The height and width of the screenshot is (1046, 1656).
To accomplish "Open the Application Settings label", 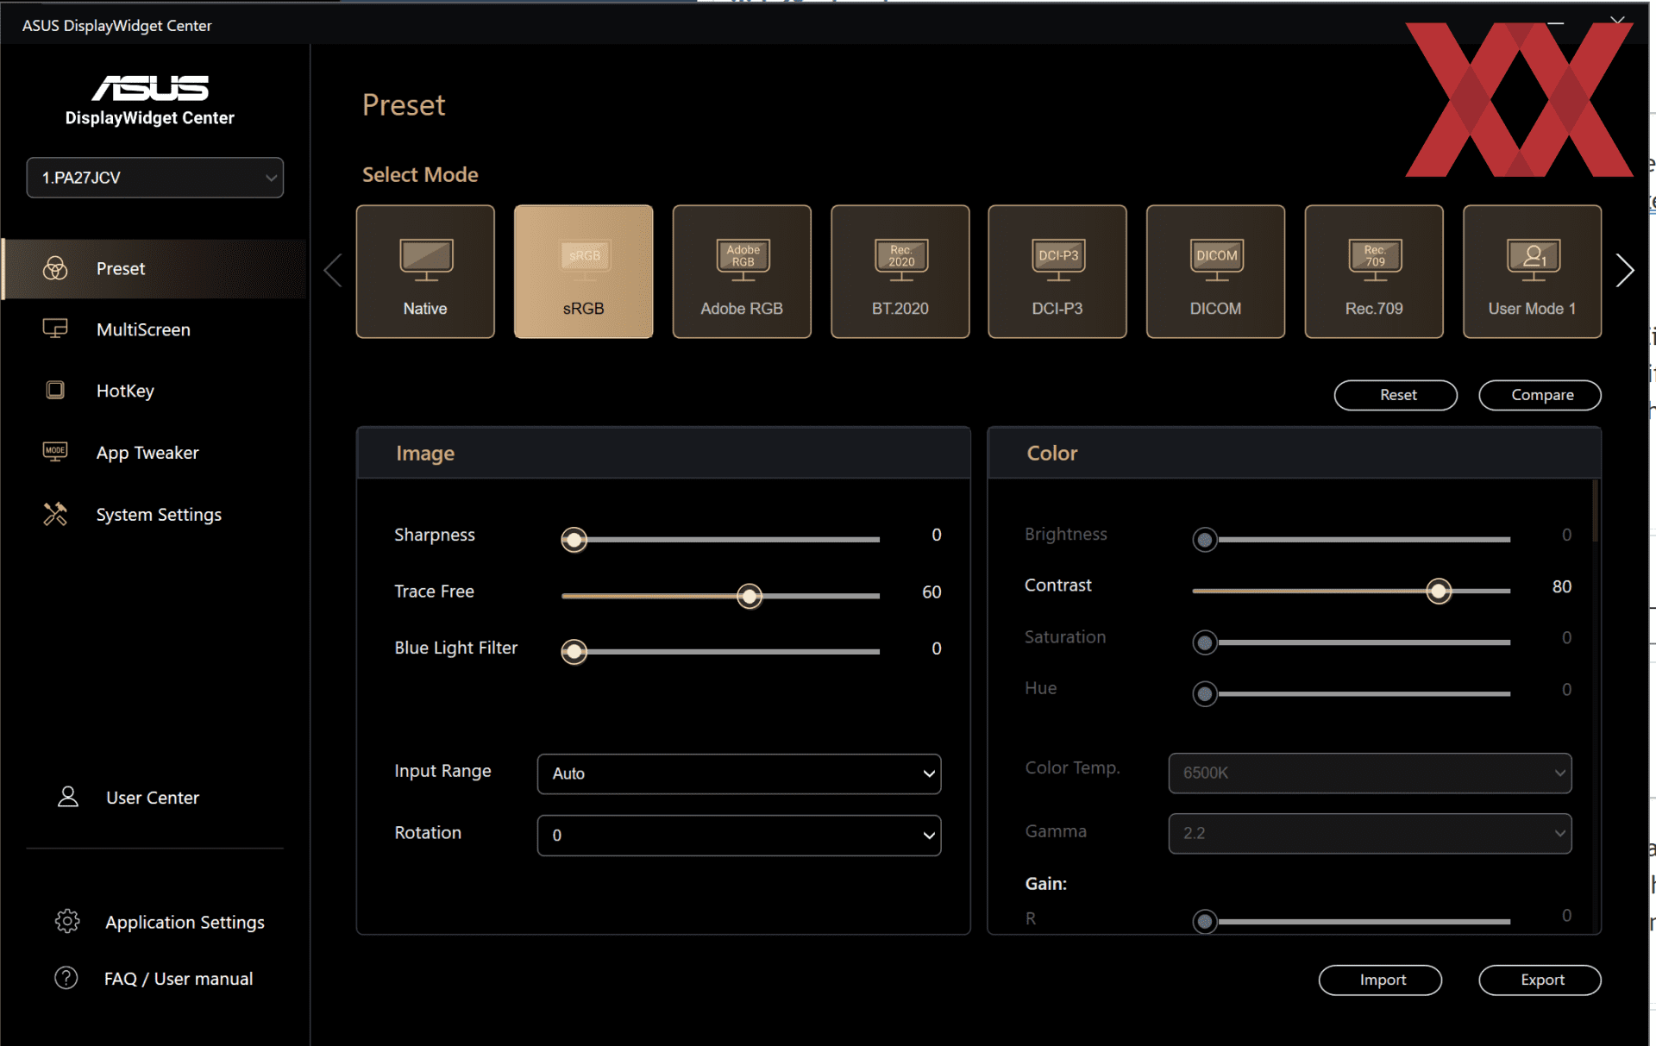I will (x=185, y=922).
